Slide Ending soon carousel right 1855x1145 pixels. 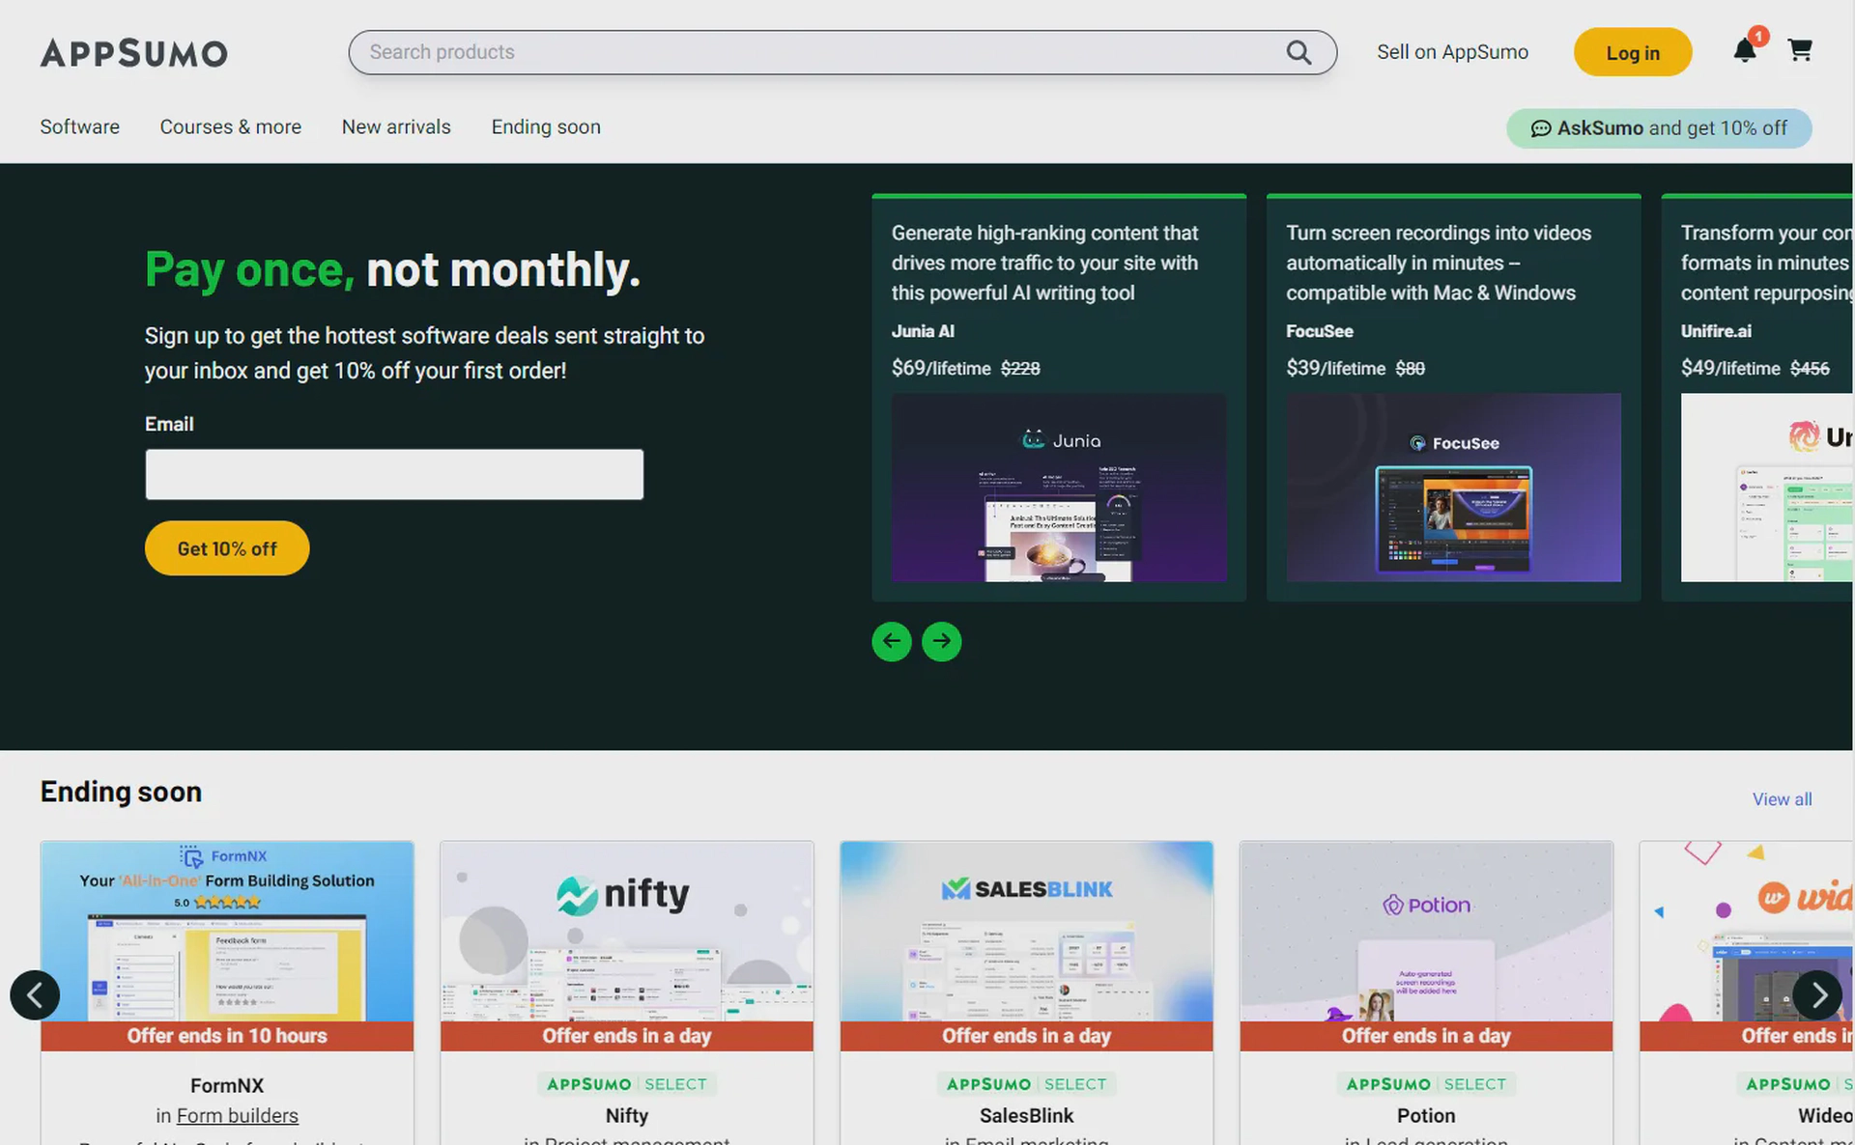(x=1818, y=994)
